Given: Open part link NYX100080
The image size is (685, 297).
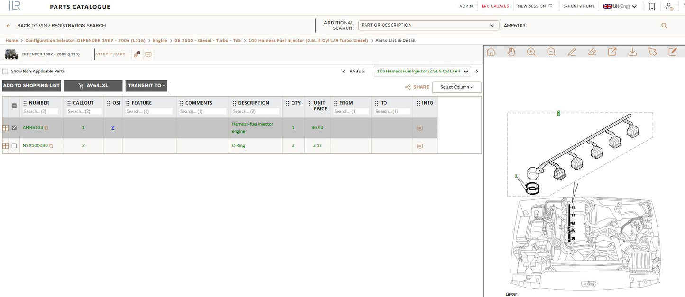Looking at the screenshot, I should coord(35,146).
